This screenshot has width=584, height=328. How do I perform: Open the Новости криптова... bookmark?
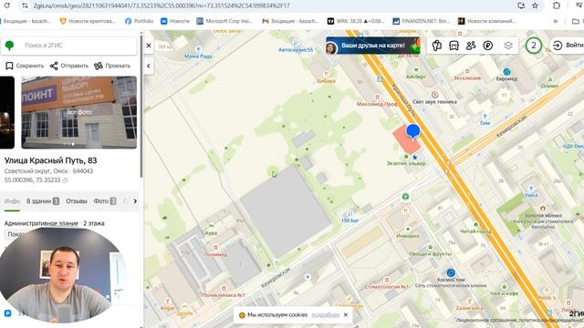tap(88, 21)
